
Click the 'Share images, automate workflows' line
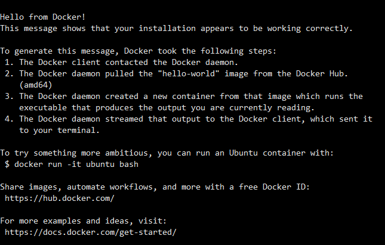[155, 187]
